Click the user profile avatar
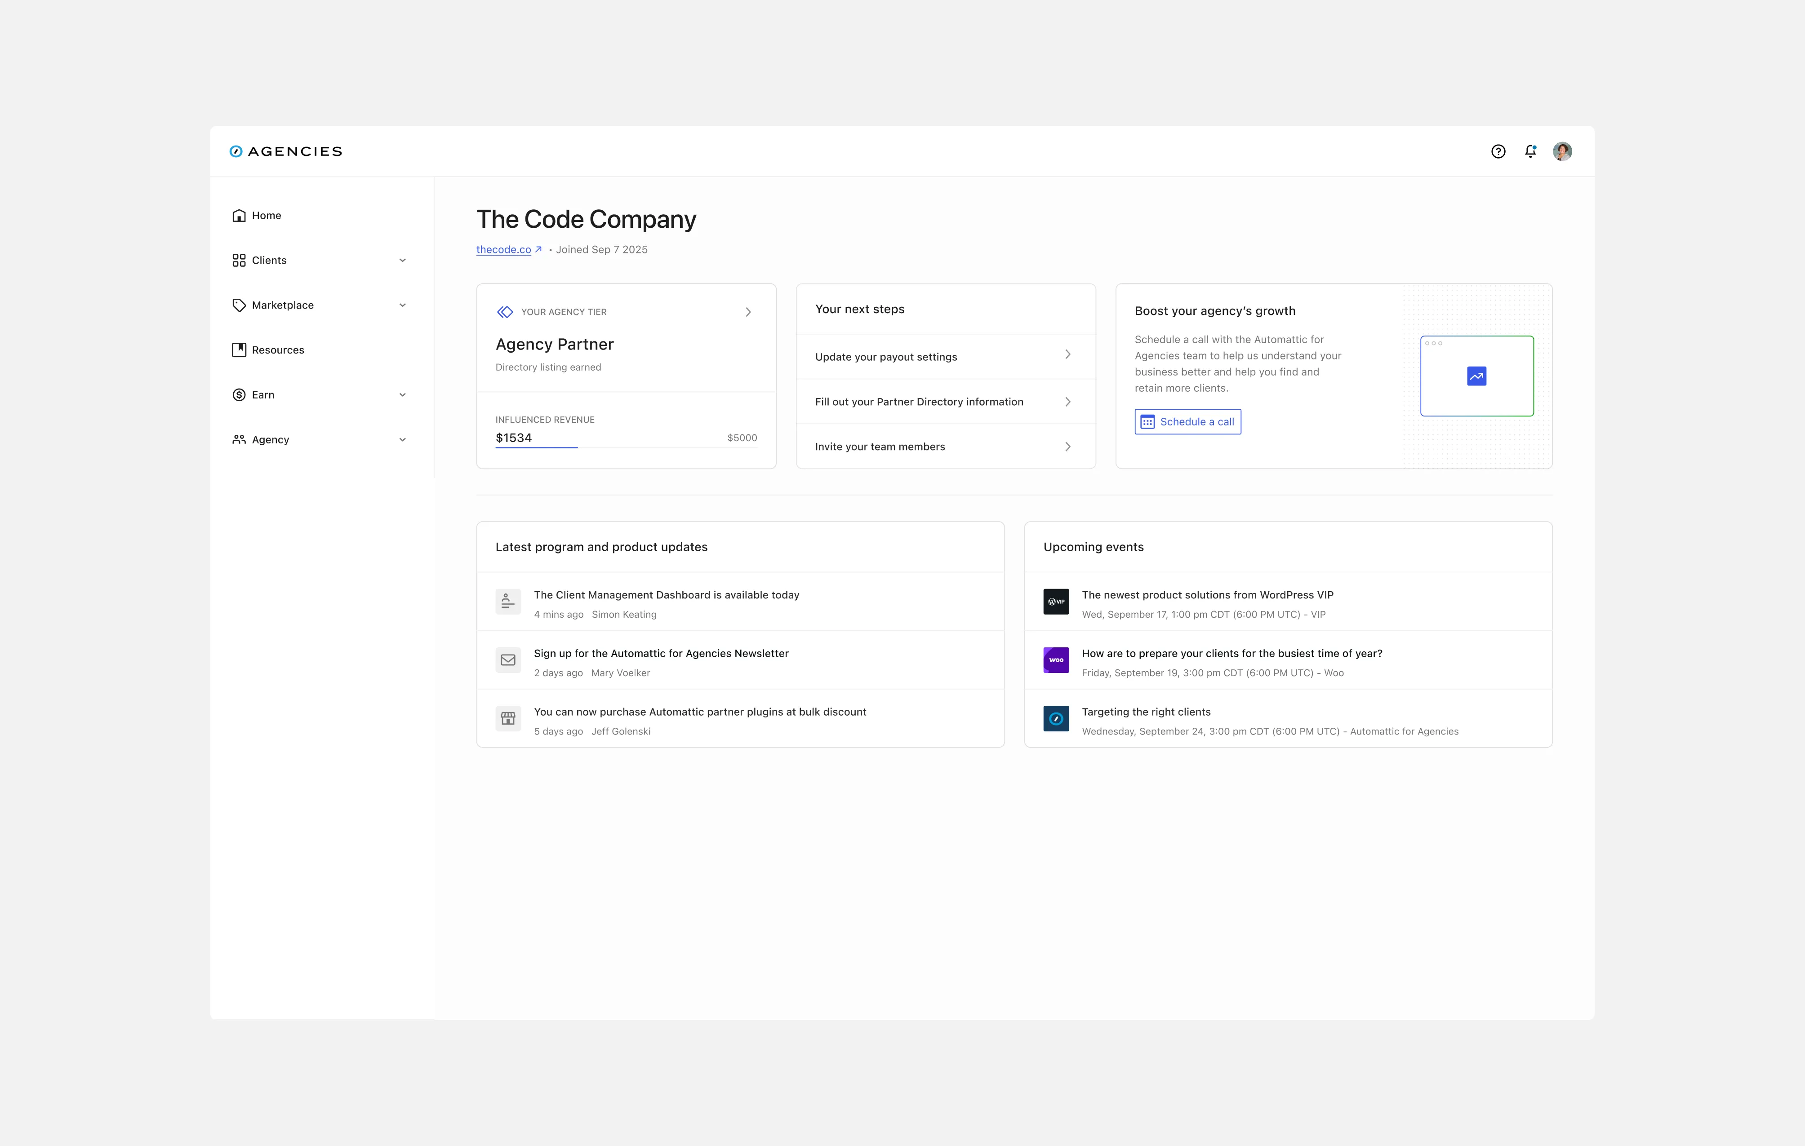 (1562, 151)
